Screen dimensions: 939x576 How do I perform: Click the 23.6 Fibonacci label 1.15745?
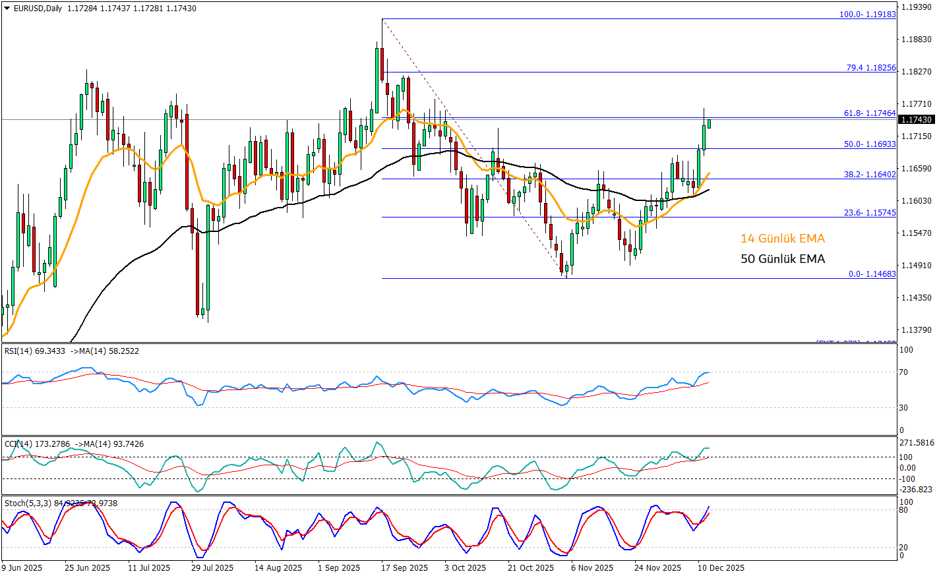(870, 213)
